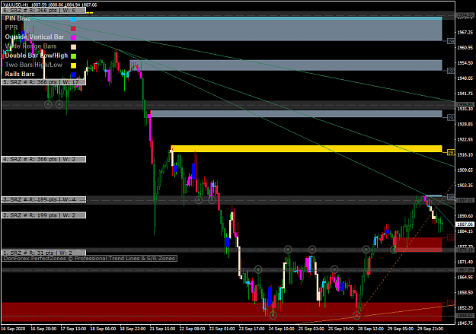Select the PIN Bars legend label
The image size is (476, 334).
pos(18,18)
